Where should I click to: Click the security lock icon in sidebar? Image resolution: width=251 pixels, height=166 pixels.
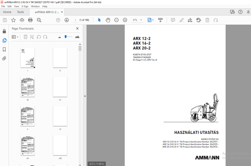pyautogui.click(x=4, y=31)
